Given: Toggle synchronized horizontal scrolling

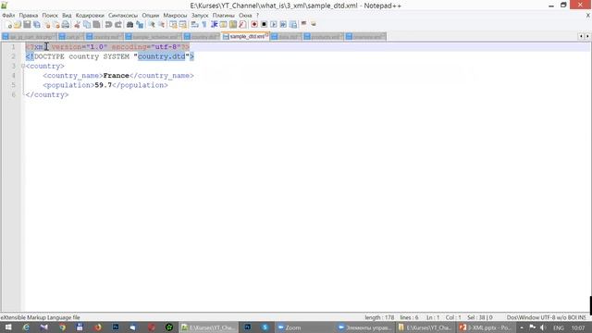Looking at the screenshot, I should click(x=183, y=25).
